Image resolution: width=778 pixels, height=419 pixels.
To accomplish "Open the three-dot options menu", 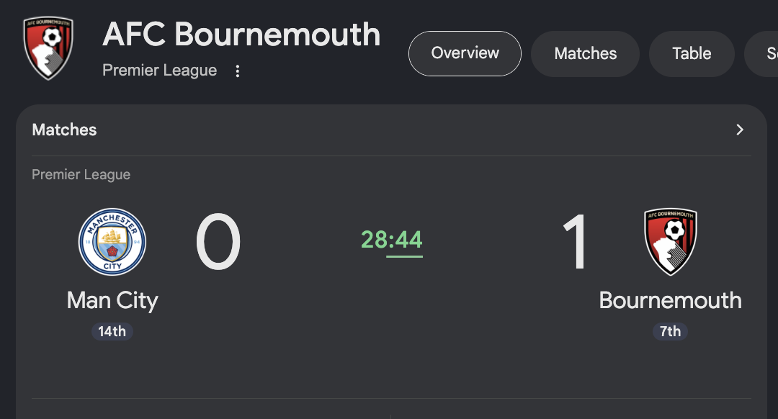I will coord(238,71).
